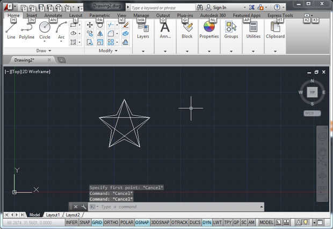Toggle GRID display in status bar
Screen dimensions: 333x229
point(97,222)
